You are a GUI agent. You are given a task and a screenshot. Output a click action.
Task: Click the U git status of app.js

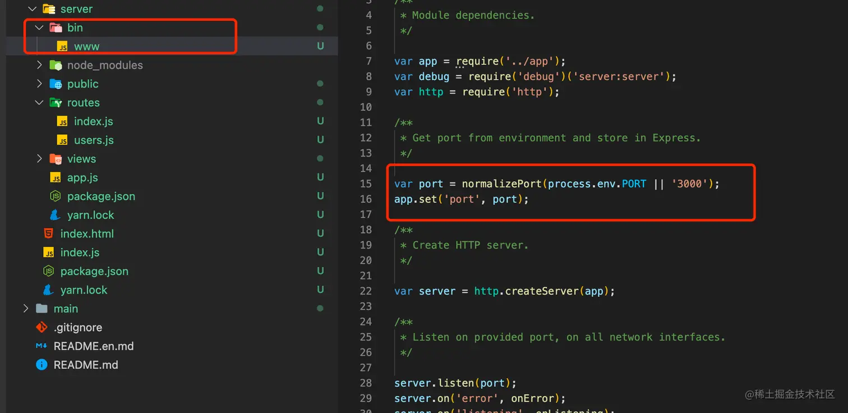point(320,177)
